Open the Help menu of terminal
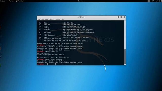The width and height of the screenshot is (162, 91). click(63, 19)
